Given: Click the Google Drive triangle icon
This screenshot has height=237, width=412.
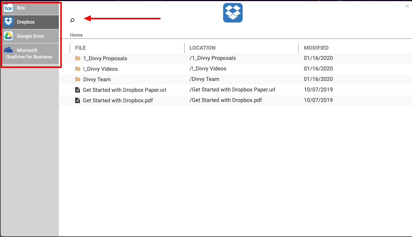Looking at the screenshot, I should [x=8, y=36].
